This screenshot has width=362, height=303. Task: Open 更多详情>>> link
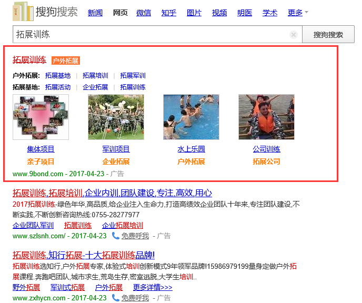tap(153, 287)
